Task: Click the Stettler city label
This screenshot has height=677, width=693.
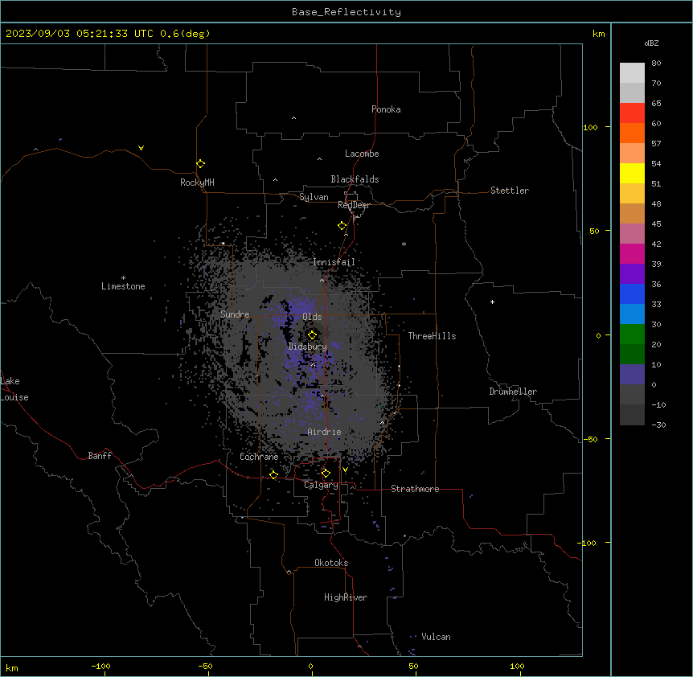Action: [x=510, y=191]
